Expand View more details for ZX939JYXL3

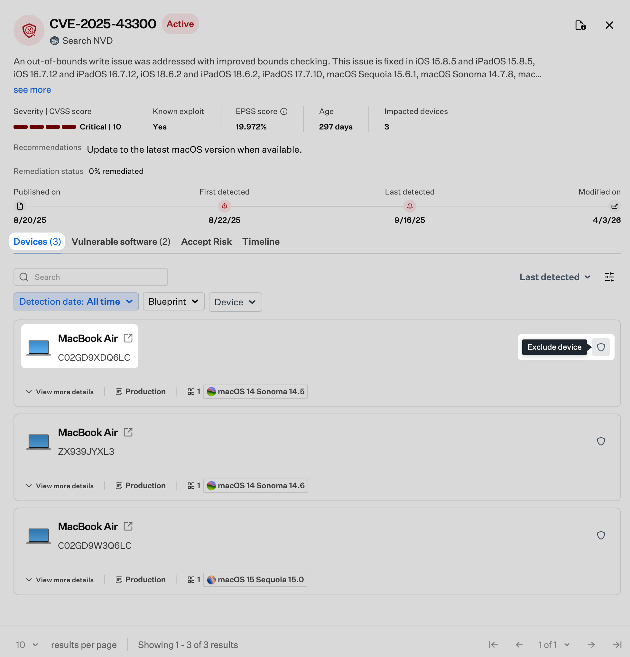click(60, 486)
